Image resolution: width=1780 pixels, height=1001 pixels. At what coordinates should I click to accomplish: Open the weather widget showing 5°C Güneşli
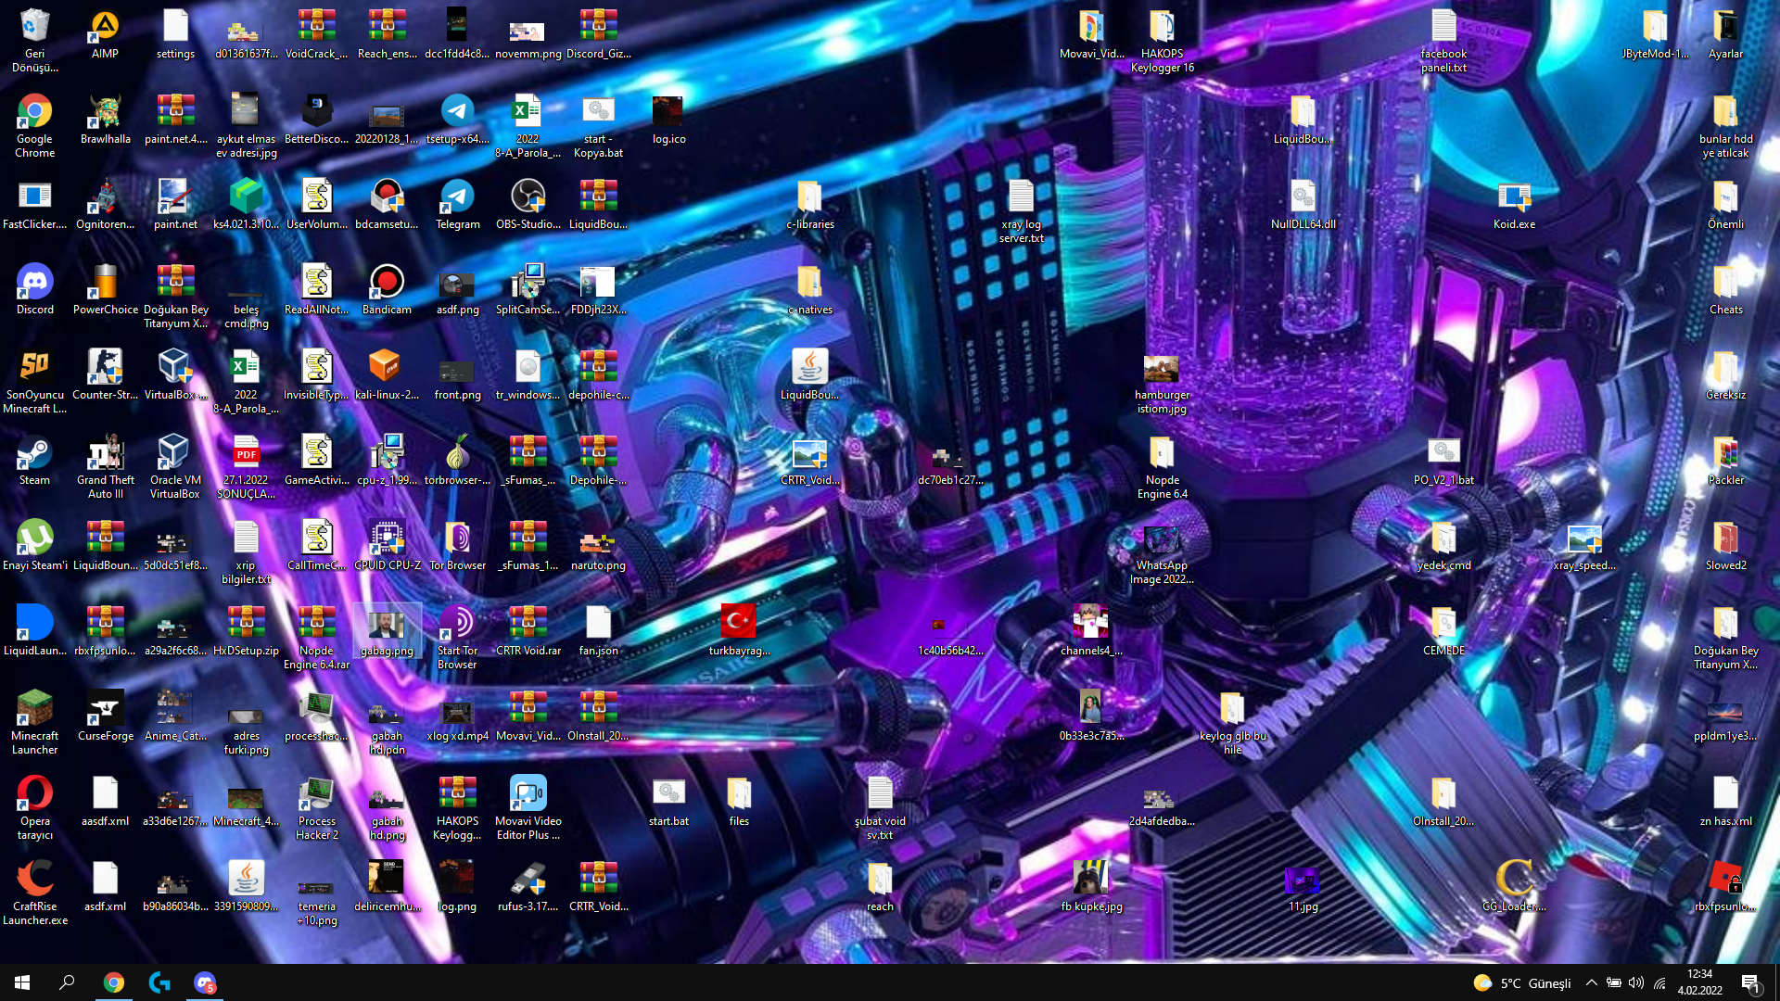coord(1521,982)
